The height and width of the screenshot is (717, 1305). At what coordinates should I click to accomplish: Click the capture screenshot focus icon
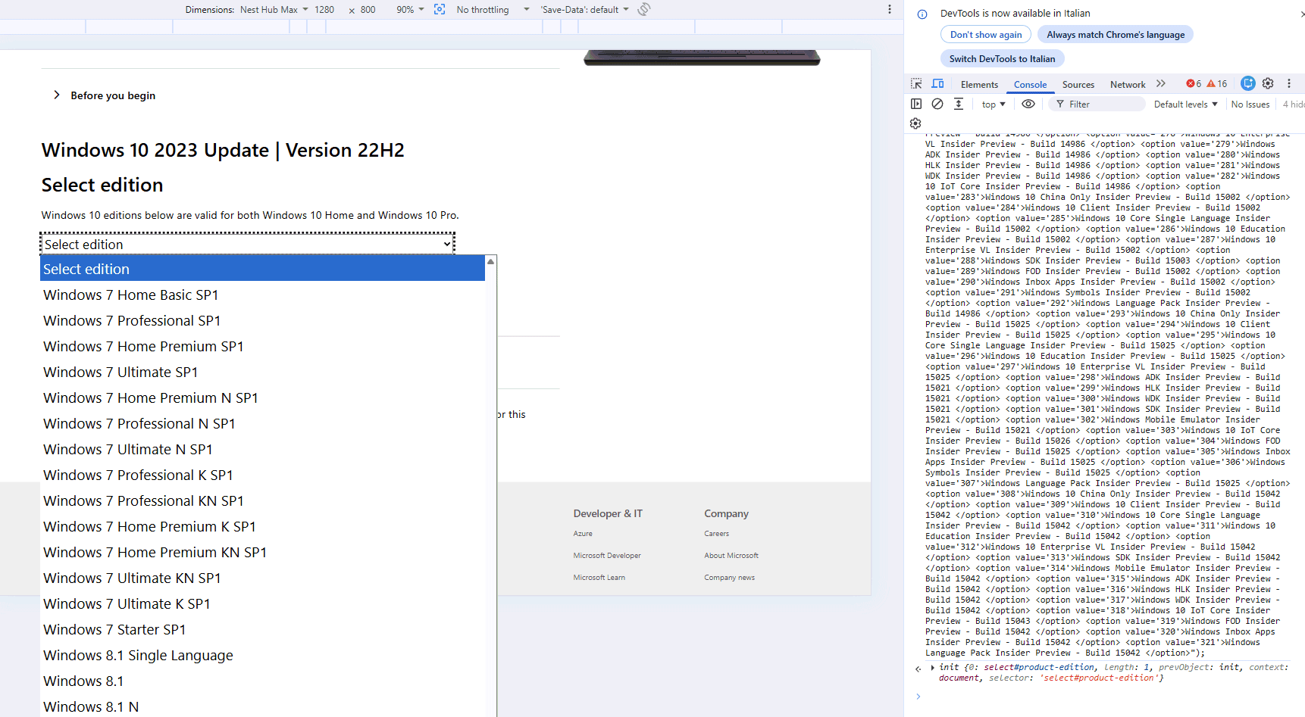[x=440, y=9]
